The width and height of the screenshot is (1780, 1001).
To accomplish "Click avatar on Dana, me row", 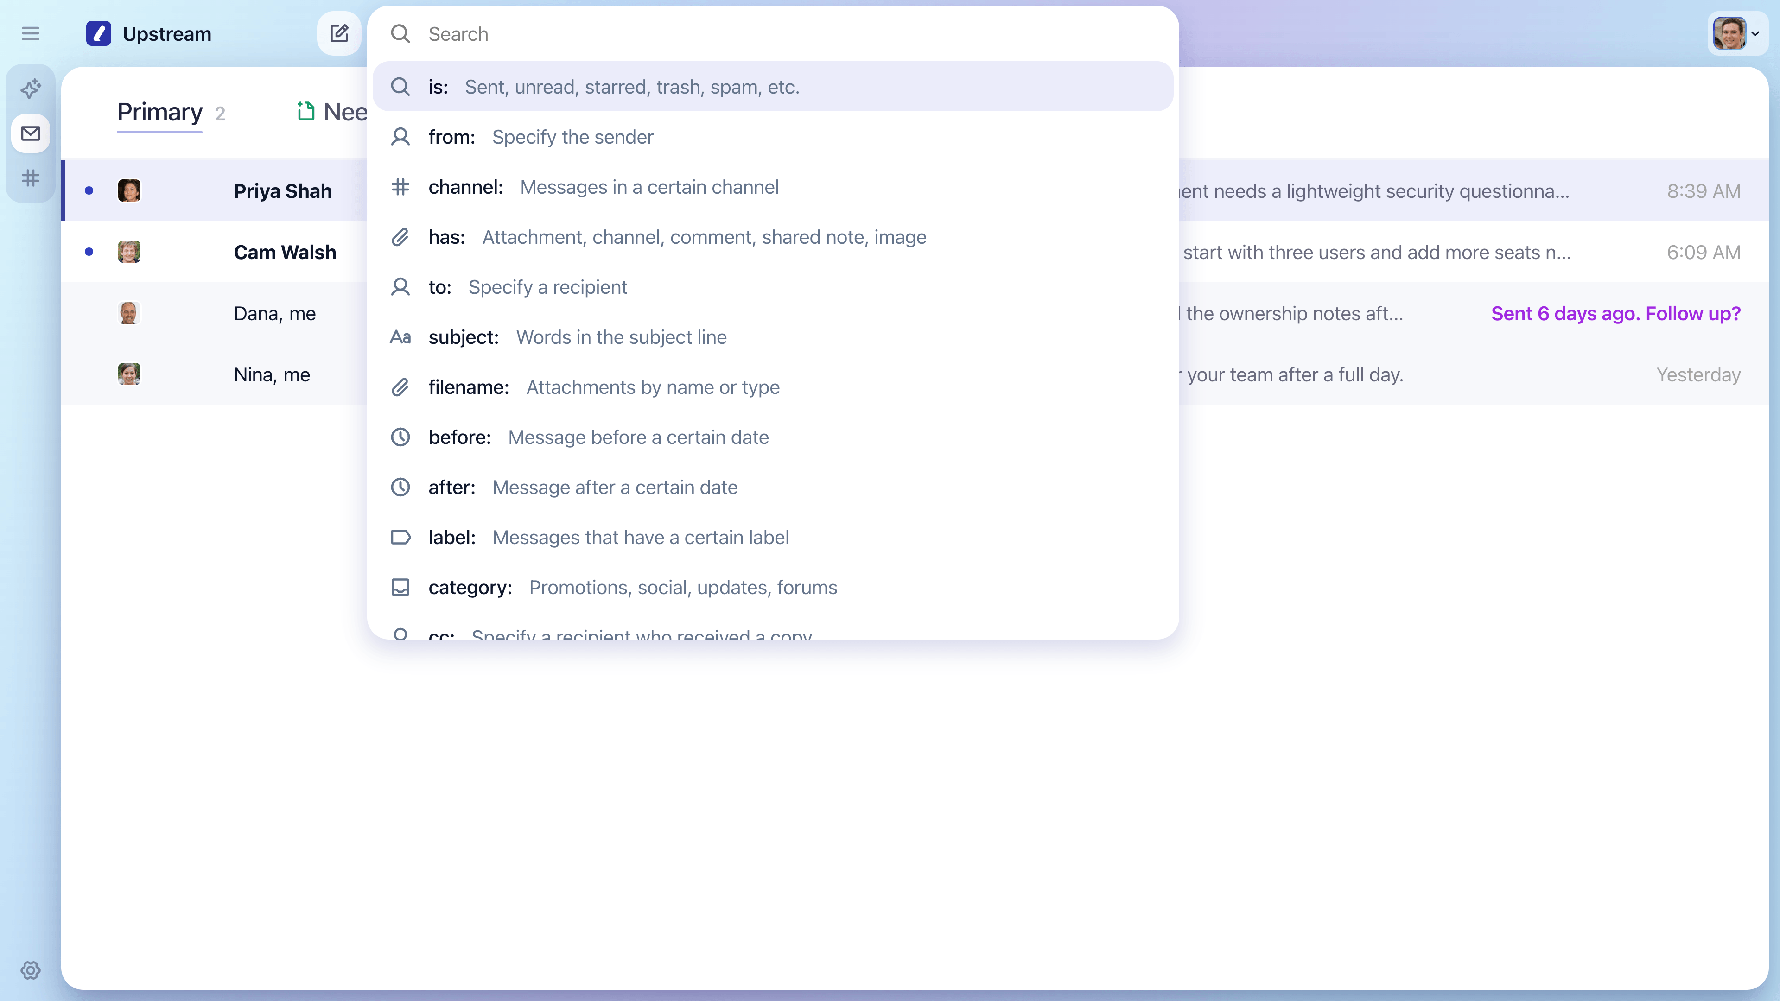I will coord(129,313).
